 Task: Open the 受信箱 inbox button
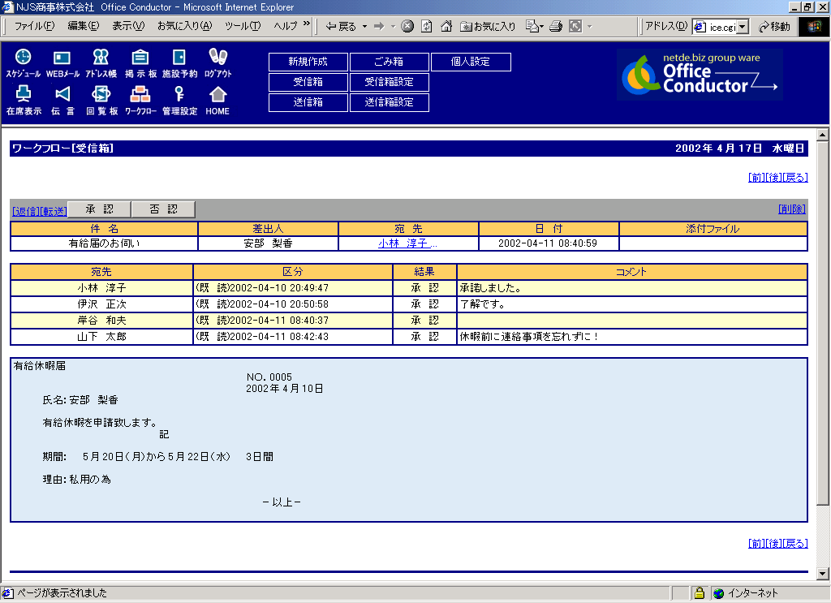click(308, 82)
